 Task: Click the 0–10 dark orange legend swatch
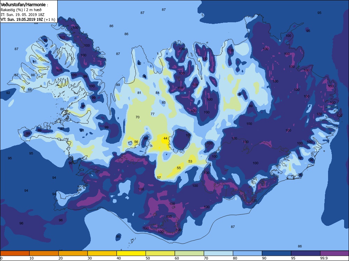[x=15, y=253]
